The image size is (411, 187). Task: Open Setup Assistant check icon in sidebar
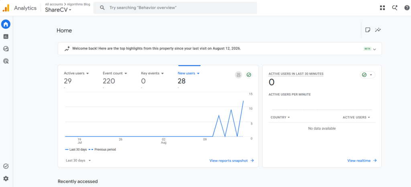click(6, 166)
